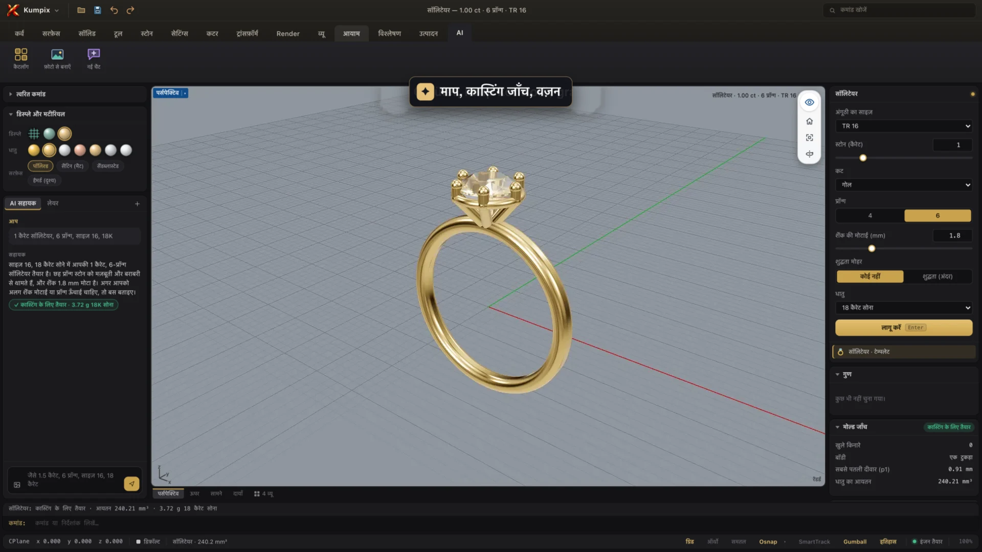Click the लागू करें apply button
Screen dimensions: 982x552
point(904,328)
